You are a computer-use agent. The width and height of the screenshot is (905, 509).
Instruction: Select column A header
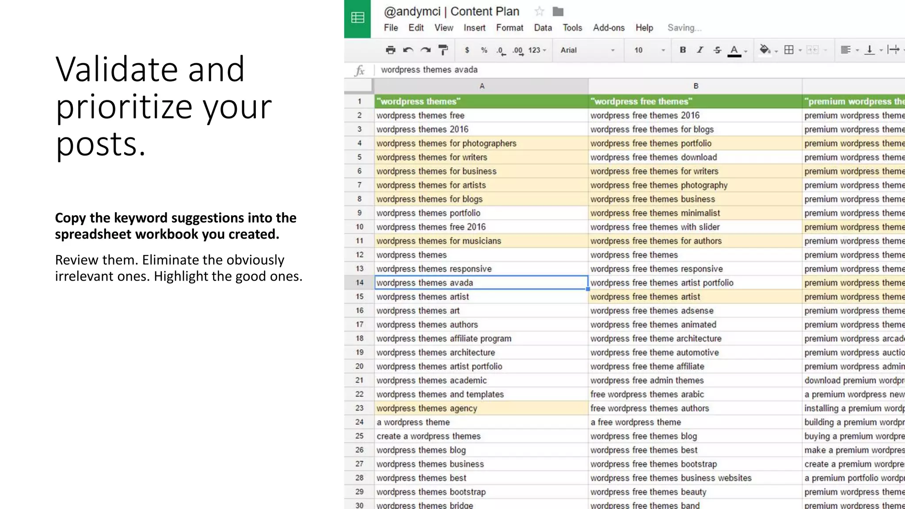click(x=482, y=86)
